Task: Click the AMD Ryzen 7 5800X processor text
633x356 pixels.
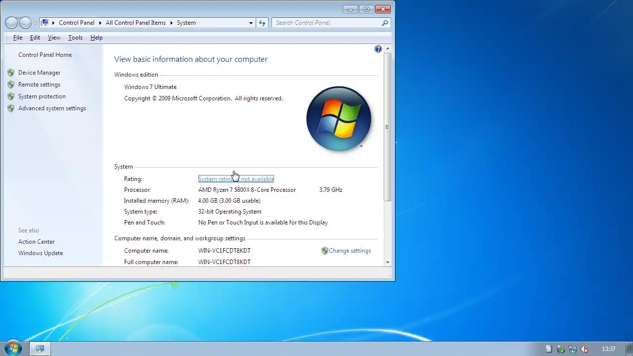Action: click(x=247, y=190)
